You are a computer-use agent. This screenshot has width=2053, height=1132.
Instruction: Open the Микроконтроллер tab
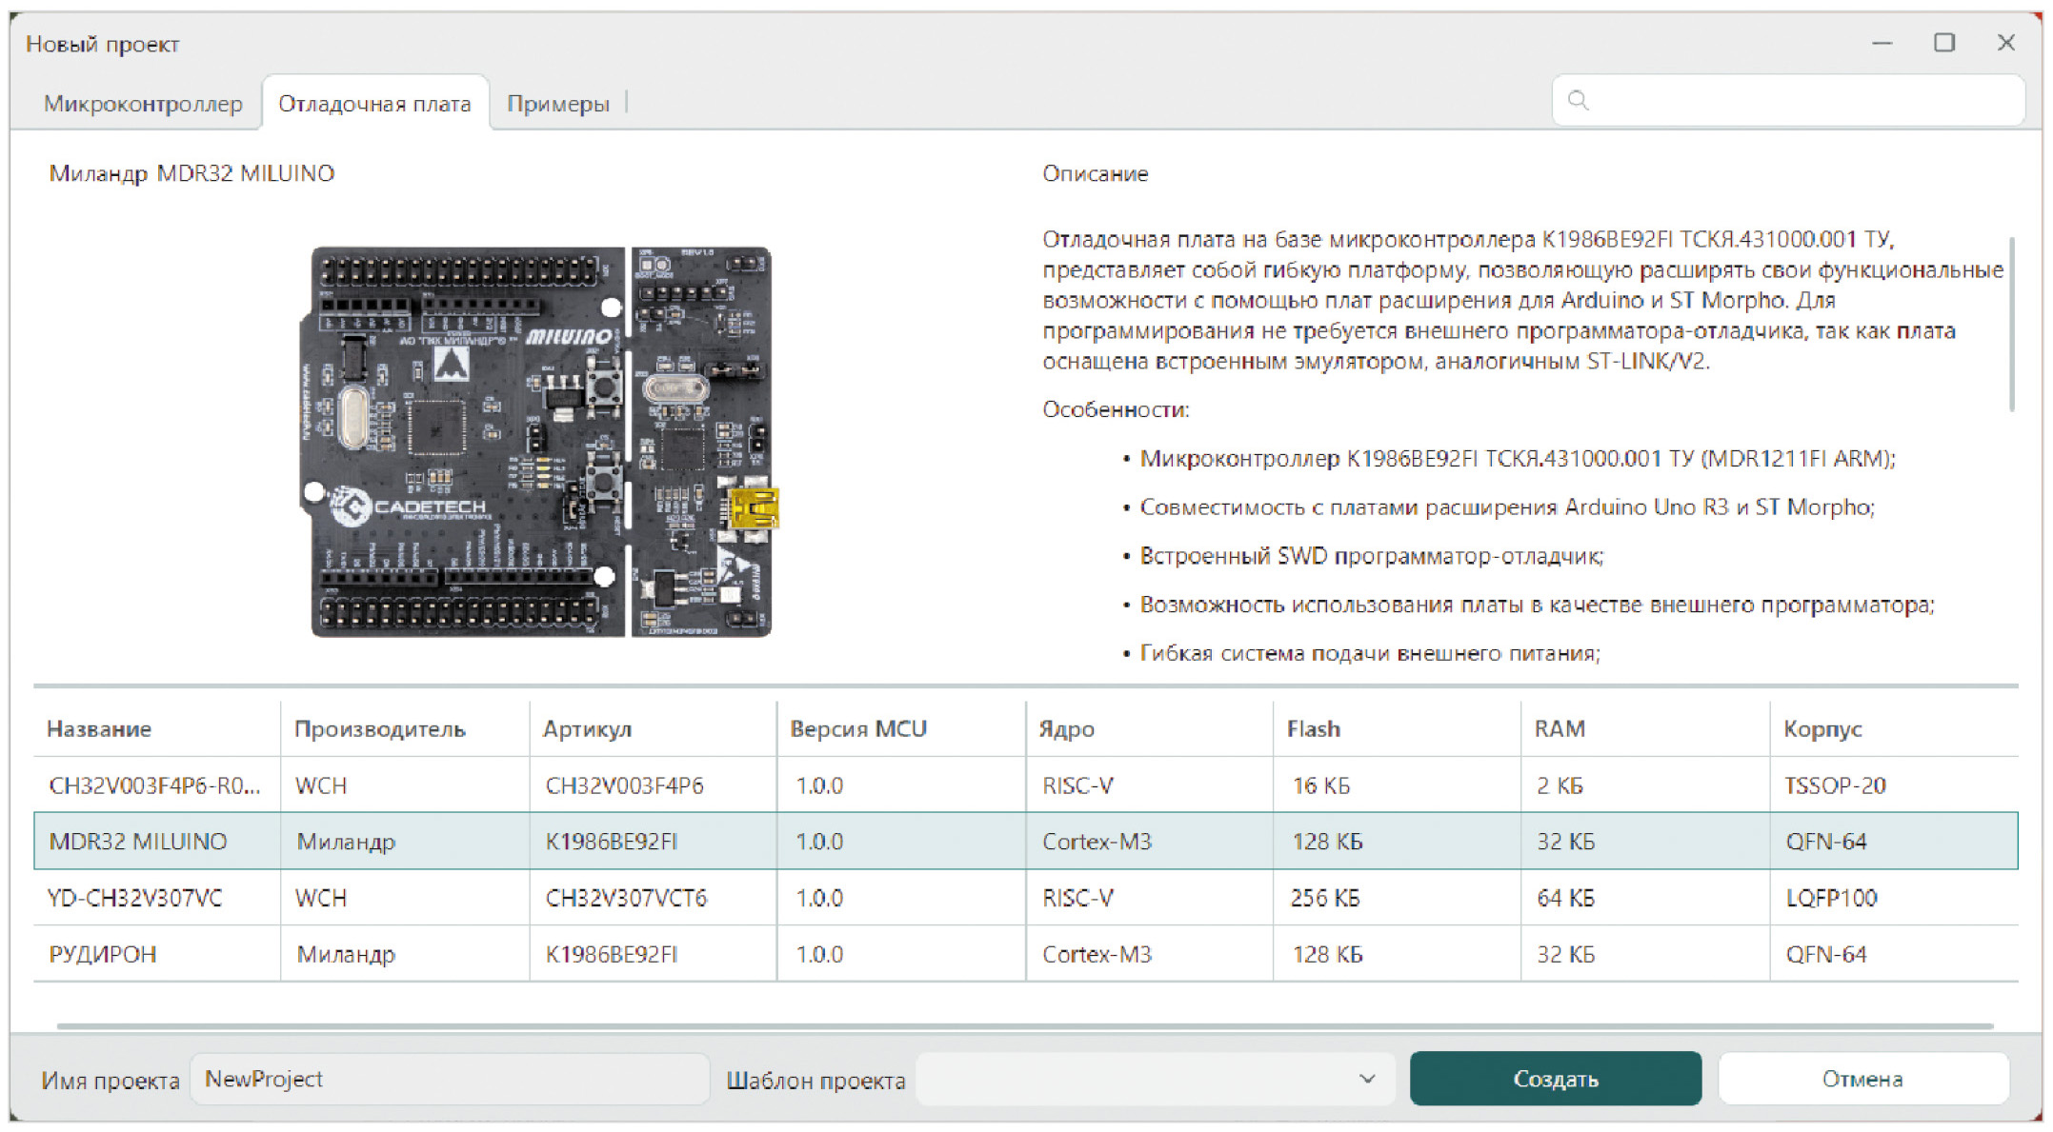tap(143, 104)
